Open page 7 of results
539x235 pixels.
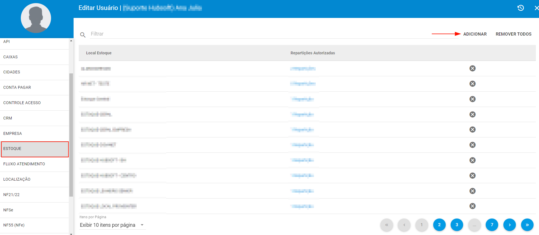coord(492,225)
